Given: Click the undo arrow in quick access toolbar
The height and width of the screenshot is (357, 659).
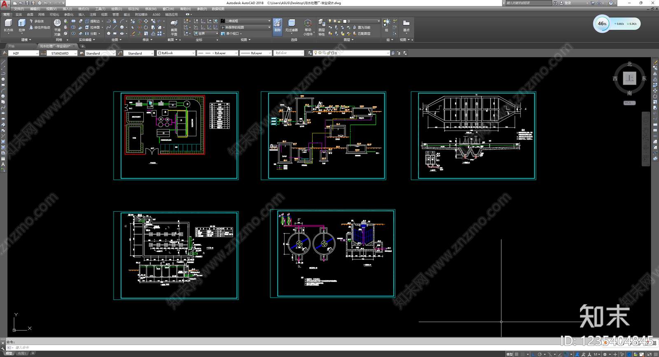Looking at the screenshot, I should (x=46, y=3).
